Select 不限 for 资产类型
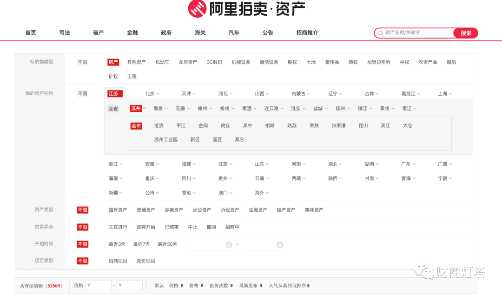 tap(83, 210)
